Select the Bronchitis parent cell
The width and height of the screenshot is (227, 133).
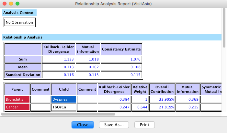[17, 99]
